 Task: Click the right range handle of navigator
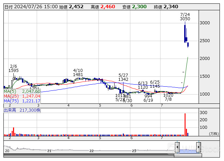(198, 147)
